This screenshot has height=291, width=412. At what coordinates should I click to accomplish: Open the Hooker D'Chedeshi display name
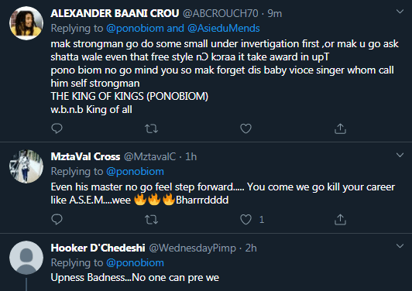(x=98, y=248)
